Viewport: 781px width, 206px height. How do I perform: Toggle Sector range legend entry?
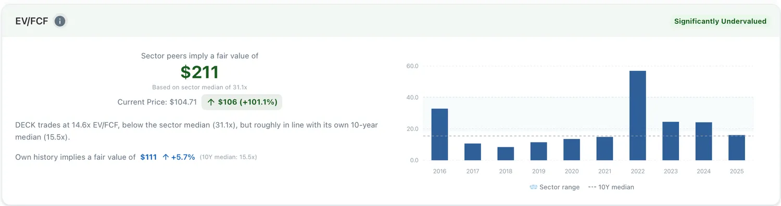click(554, 187)
